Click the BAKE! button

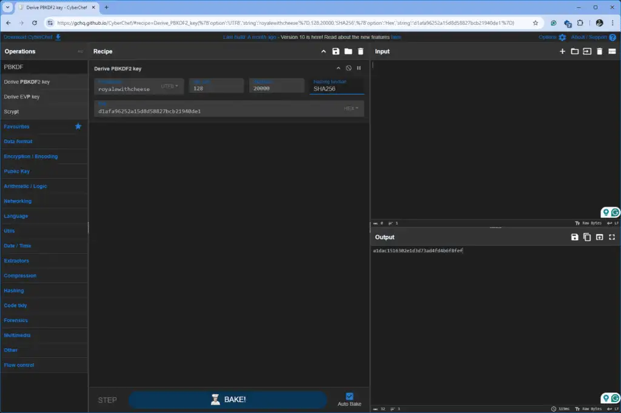point(228,400)
